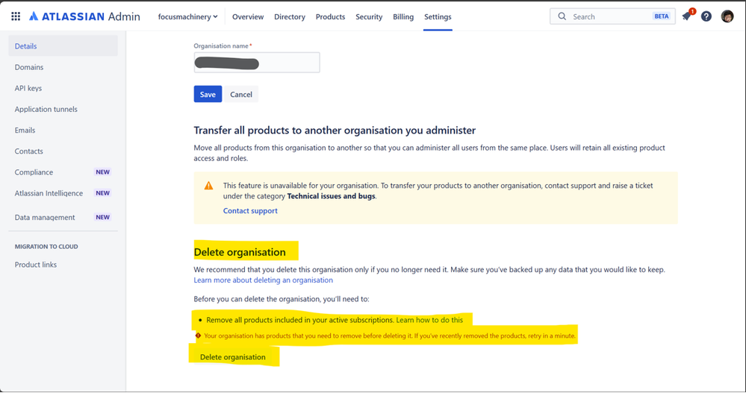Click the search magnifier icon
Viewport: 746px width, 393px height.
562,16
